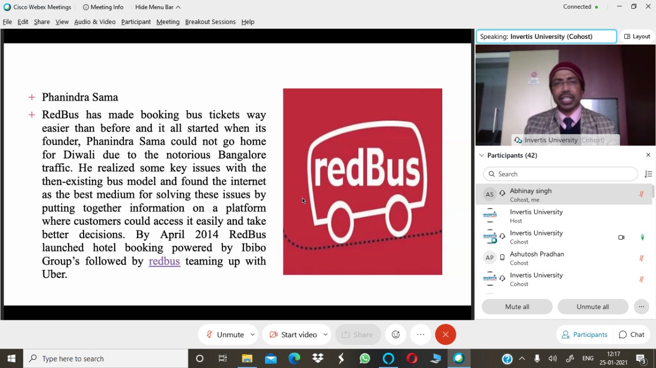
Task: Click the video camera icon in the participant list
Action: tap(621, 237)
